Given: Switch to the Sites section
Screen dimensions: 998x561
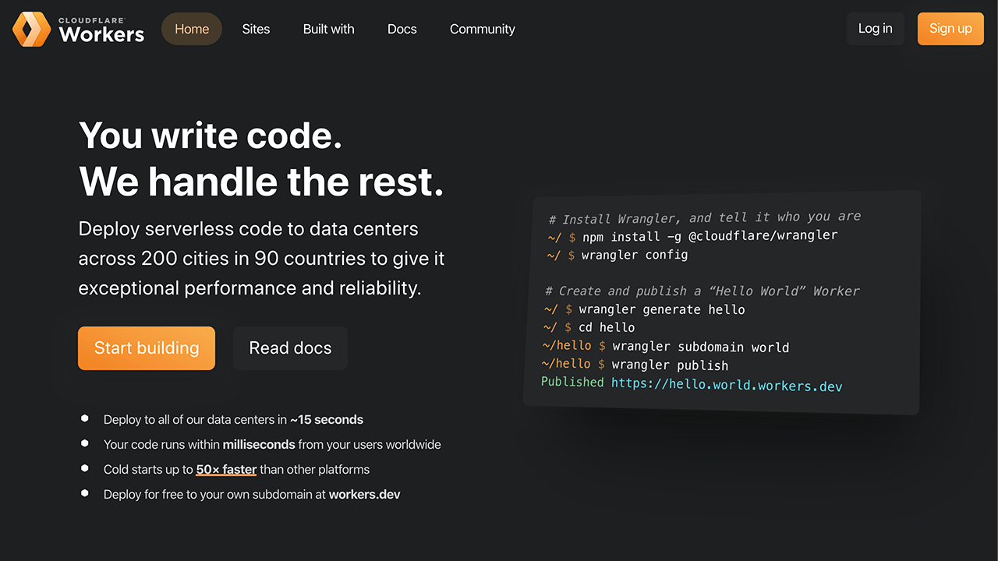Looking at the screenshot, I should 256,29.
